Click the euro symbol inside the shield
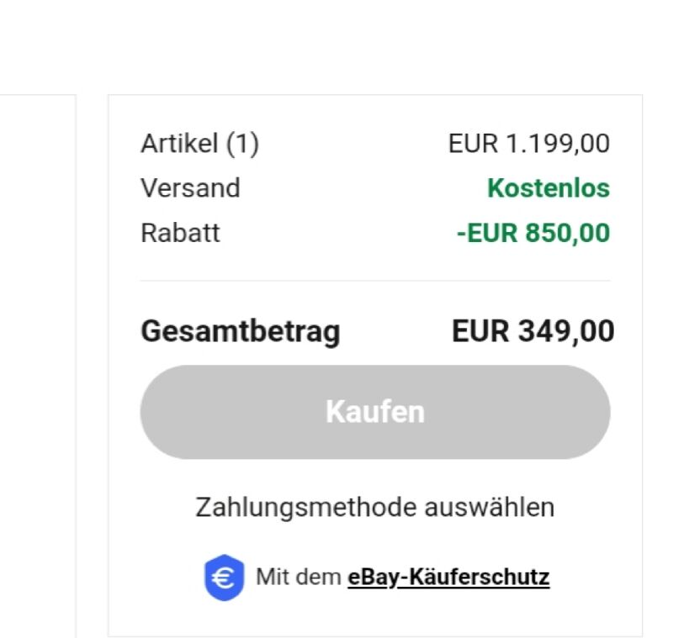673x638 pixels. 224,577
